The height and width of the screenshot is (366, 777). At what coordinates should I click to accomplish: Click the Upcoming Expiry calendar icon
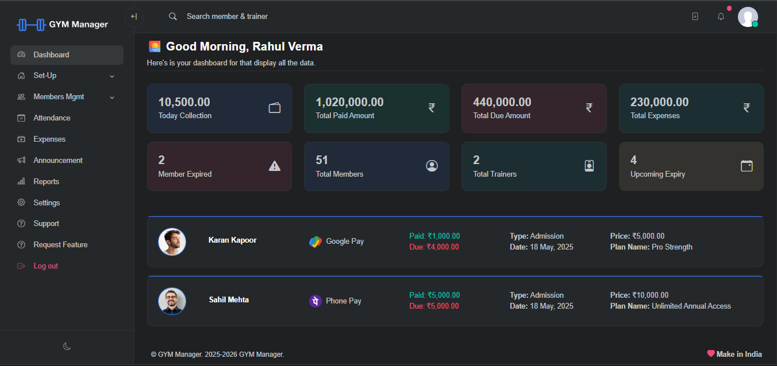coord(747,166)
